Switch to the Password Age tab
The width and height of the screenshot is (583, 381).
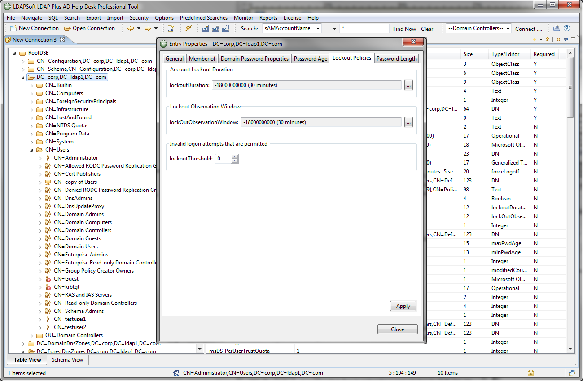pos(310,59)
